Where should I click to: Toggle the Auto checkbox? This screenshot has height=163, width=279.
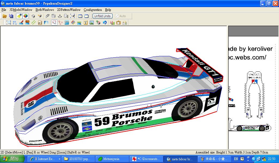117,16
